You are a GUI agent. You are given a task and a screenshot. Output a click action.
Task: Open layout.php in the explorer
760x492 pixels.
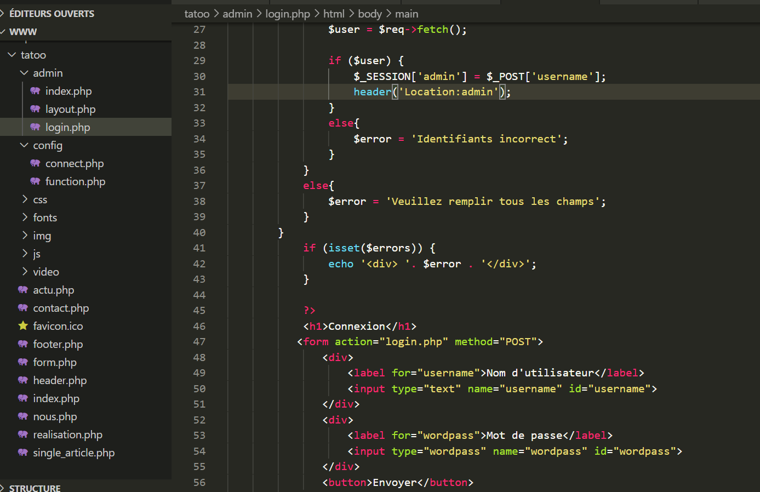point(71,109)
